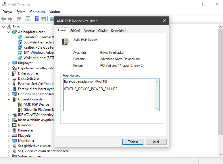Select the Genel tab

62,30
